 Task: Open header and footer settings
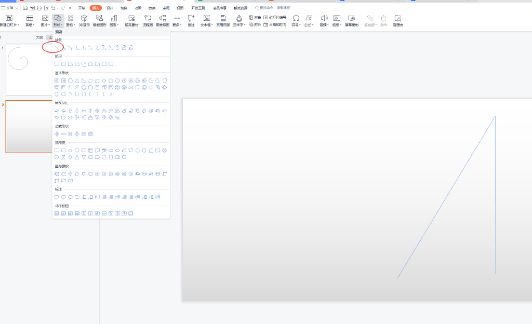[223, 20]
